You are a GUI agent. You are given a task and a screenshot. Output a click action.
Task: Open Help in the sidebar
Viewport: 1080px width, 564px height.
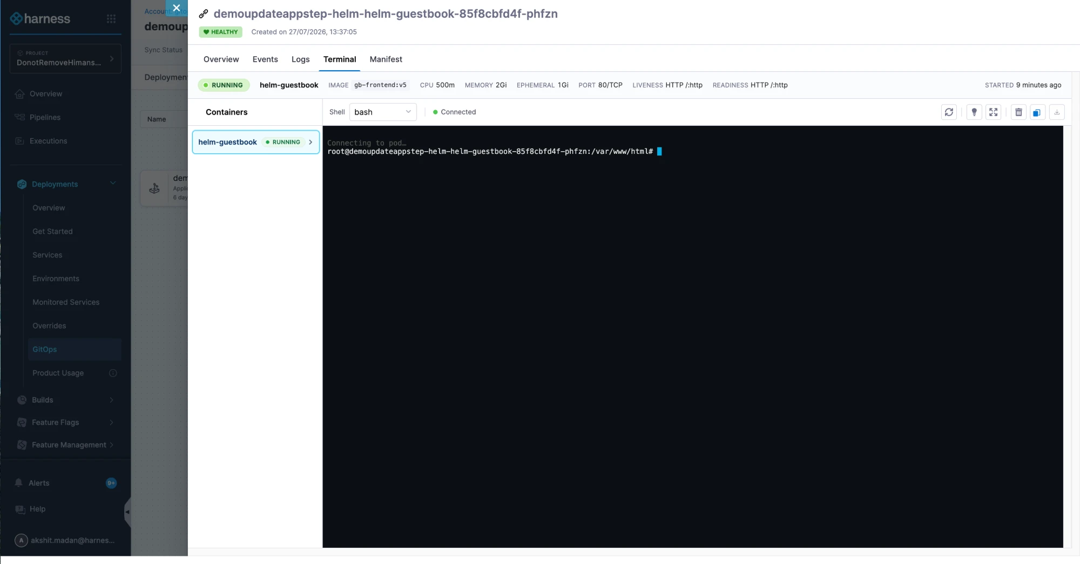[37, 509]
